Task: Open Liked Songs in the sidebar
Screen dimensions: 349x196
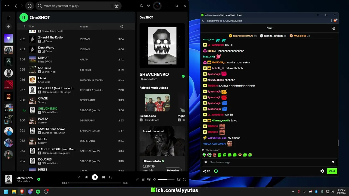Action: pos(8,38)
